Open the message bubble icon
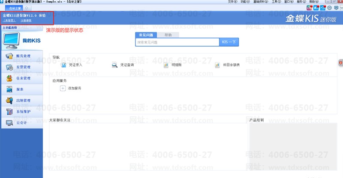The height and width of the screenshot is (178, 343). pyautogui.click(x=336, y=8)
